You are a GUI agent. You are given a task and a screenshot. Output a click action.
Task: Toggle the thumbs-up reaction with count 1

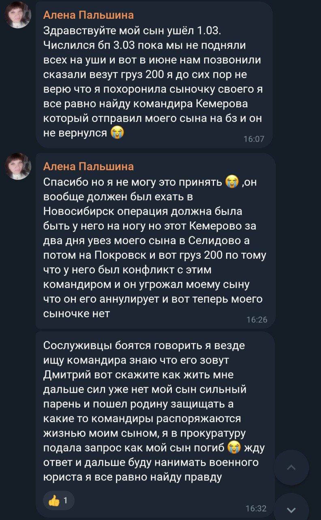(59, 500)
